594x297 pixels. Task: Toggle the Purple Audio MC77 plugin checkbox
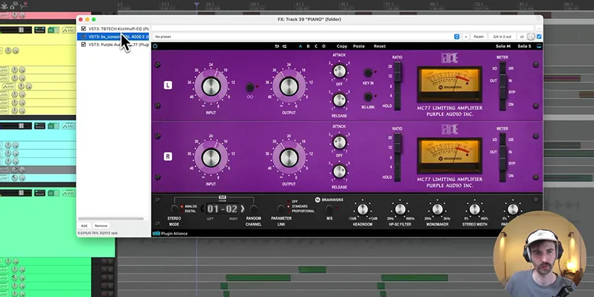click(83, 45)
